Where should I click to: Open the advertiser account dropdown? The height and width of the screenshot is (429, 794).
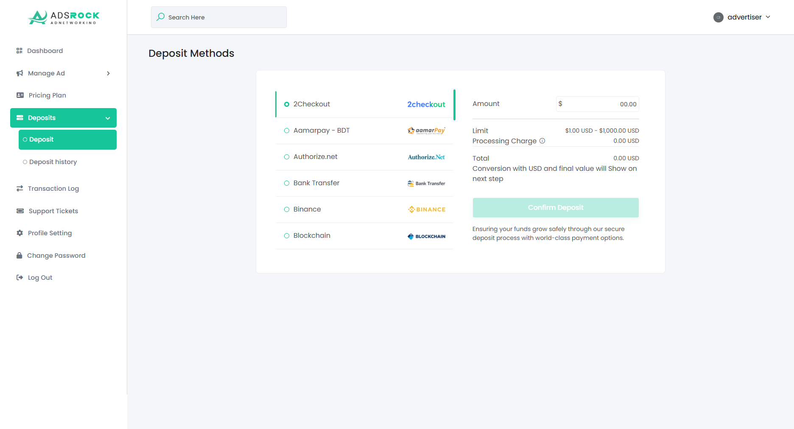click(742, 17)
